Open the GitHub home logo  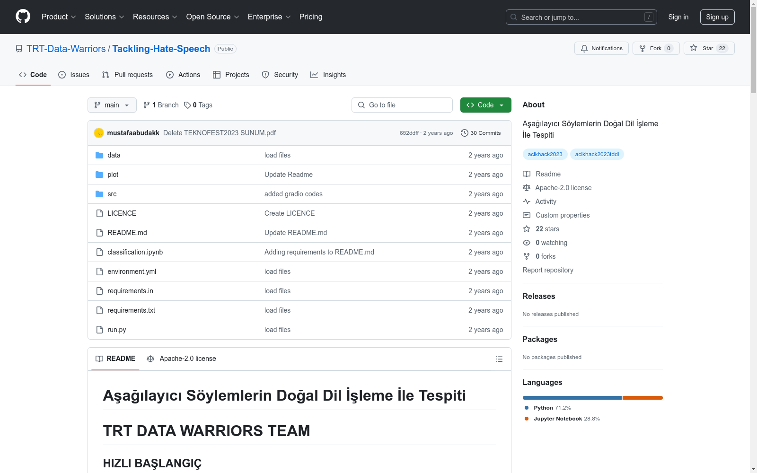[23, 17]
